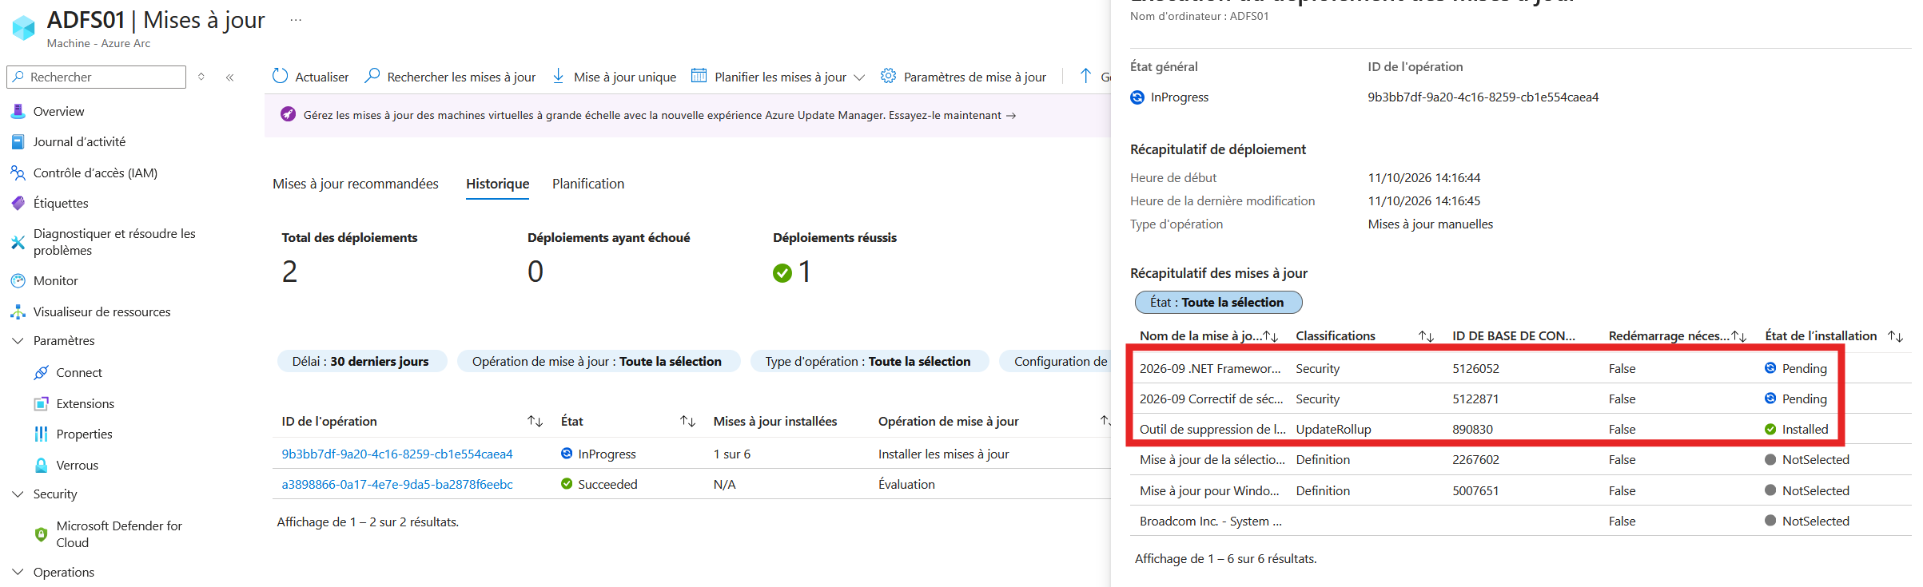Image resolution: width=1923 pixels, height=587 pixels.
Task: Open operation 9b3bb7df-9a20-4c16-8259-cb1e554caea4 link
Action: 397,454
